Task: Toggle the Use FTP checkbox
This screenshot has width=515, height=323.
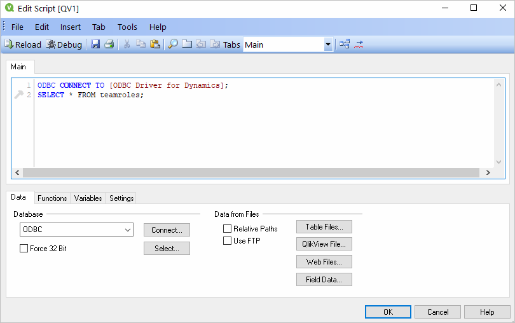Action: point(227,241)
